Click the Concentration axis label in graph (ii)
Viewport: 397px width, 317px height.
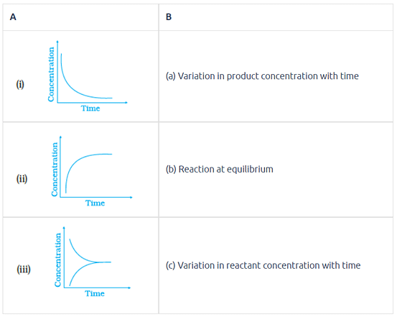pyautogui.click(x=55, y=169)
